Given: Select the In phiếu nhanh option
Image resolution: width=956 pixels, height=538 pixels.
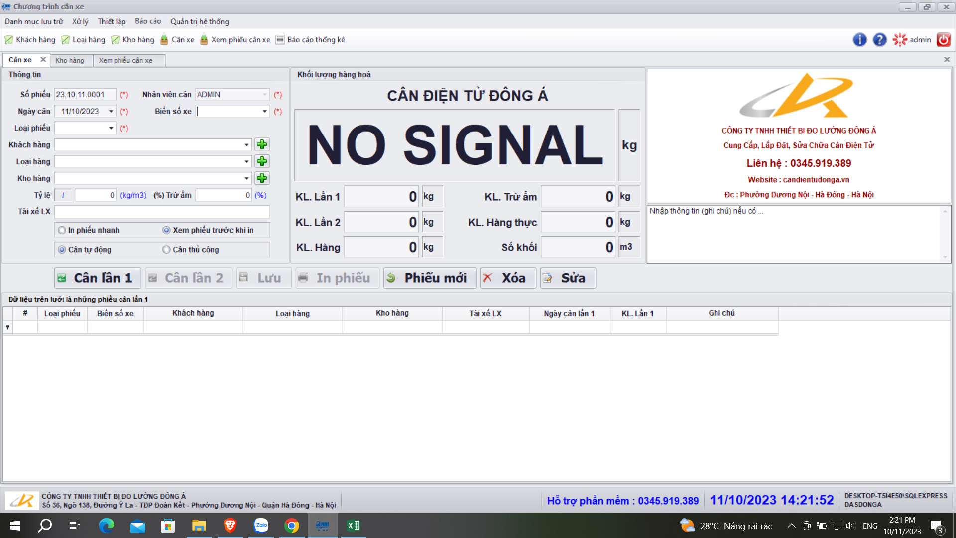Looking at the screenshot, I should 89,230.
